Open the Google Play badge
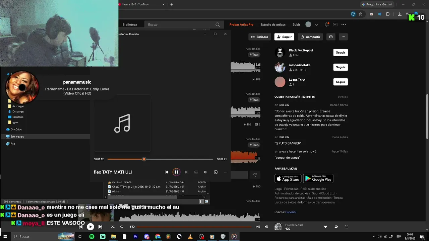Viewport: 429px width, 241px height. [x=318, y=178]
